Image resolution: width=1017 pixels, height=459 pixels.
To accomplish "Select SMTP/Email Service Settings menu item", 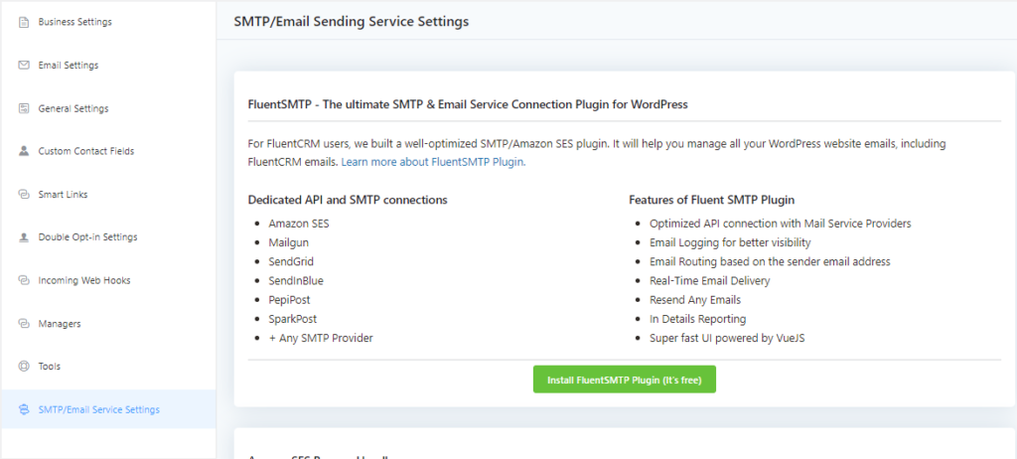I will tap(107, 409).
